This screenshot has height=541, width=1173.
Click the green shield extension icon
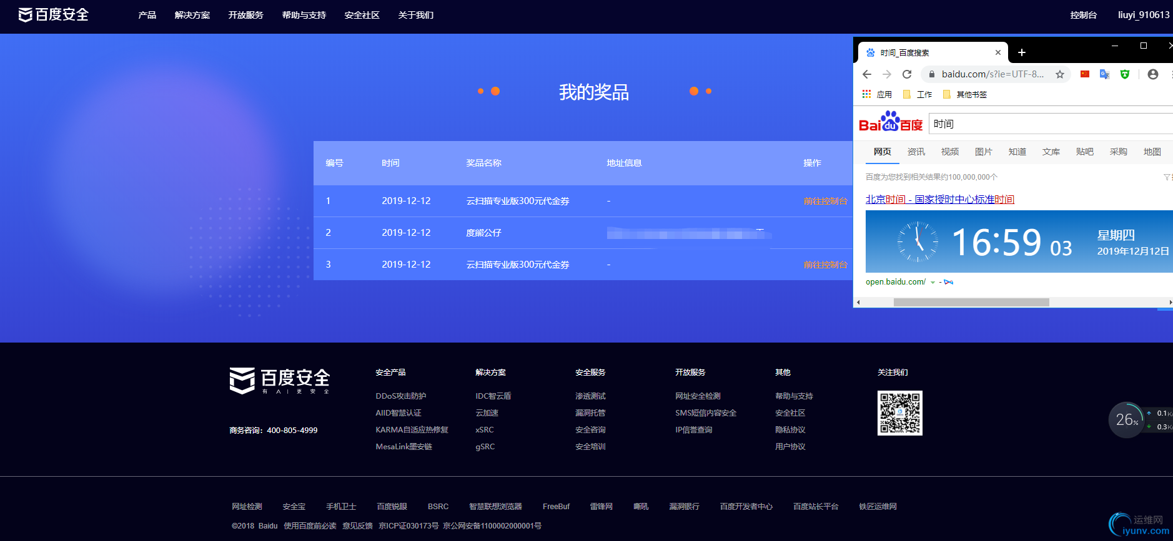pos(1125,74)
